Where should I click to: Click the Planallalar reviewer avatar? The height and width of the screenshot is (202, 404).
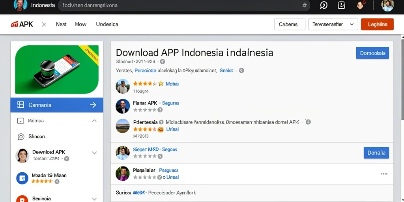123,174
